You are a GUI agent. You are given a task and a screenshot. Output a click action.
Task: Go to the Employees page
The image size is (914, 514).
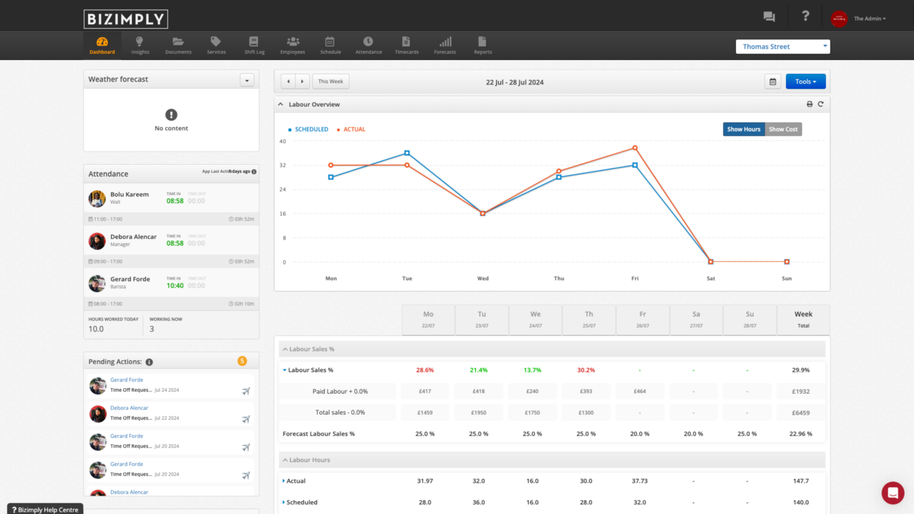pyautogui.click(x=292, y=45)
